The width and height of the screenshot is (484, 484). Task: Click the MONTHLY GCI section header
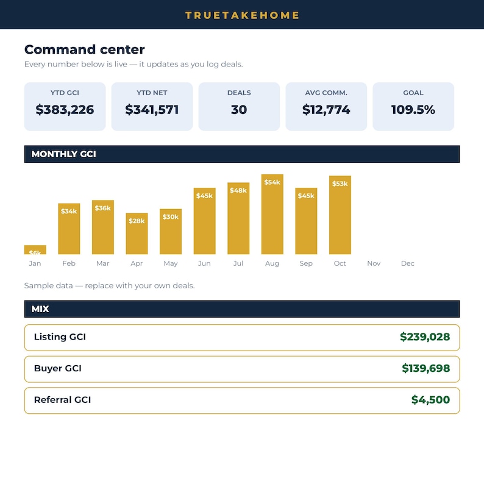point(242,154)
